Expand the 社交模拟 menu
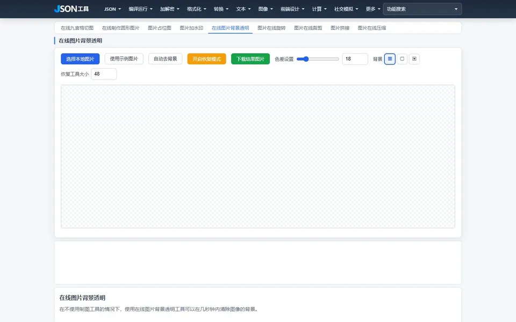Screen dimensions: 516x322 346,9
